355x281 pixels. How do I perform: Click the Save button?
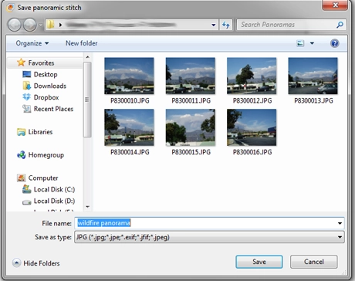point(259,262)
